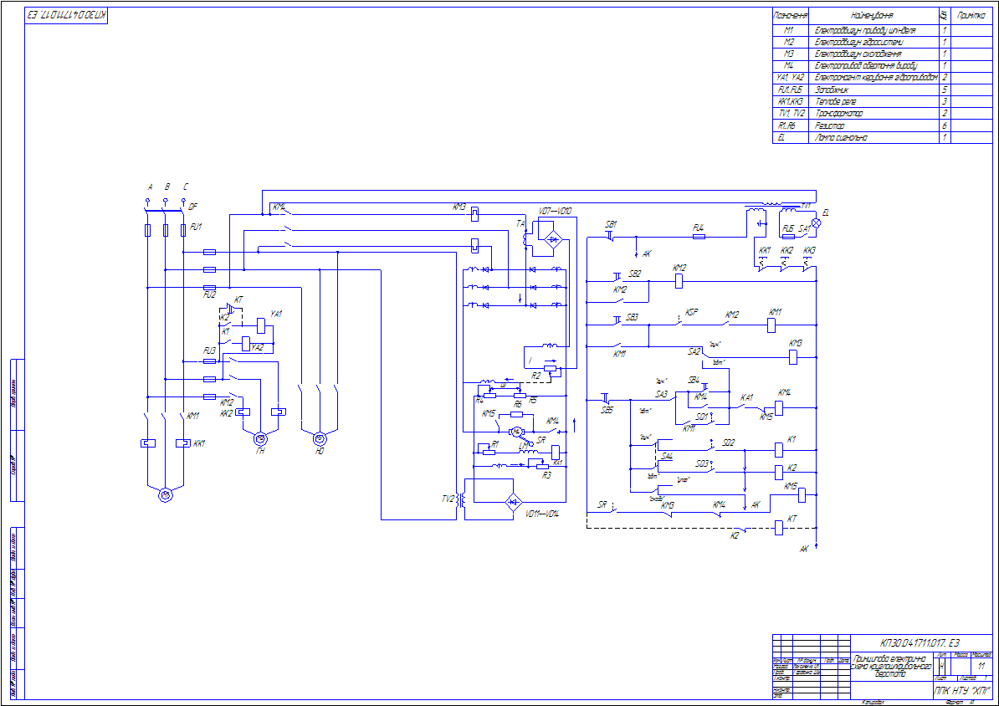Click the "Резистор" table row
999x706 pixels.
coord(882,125)
